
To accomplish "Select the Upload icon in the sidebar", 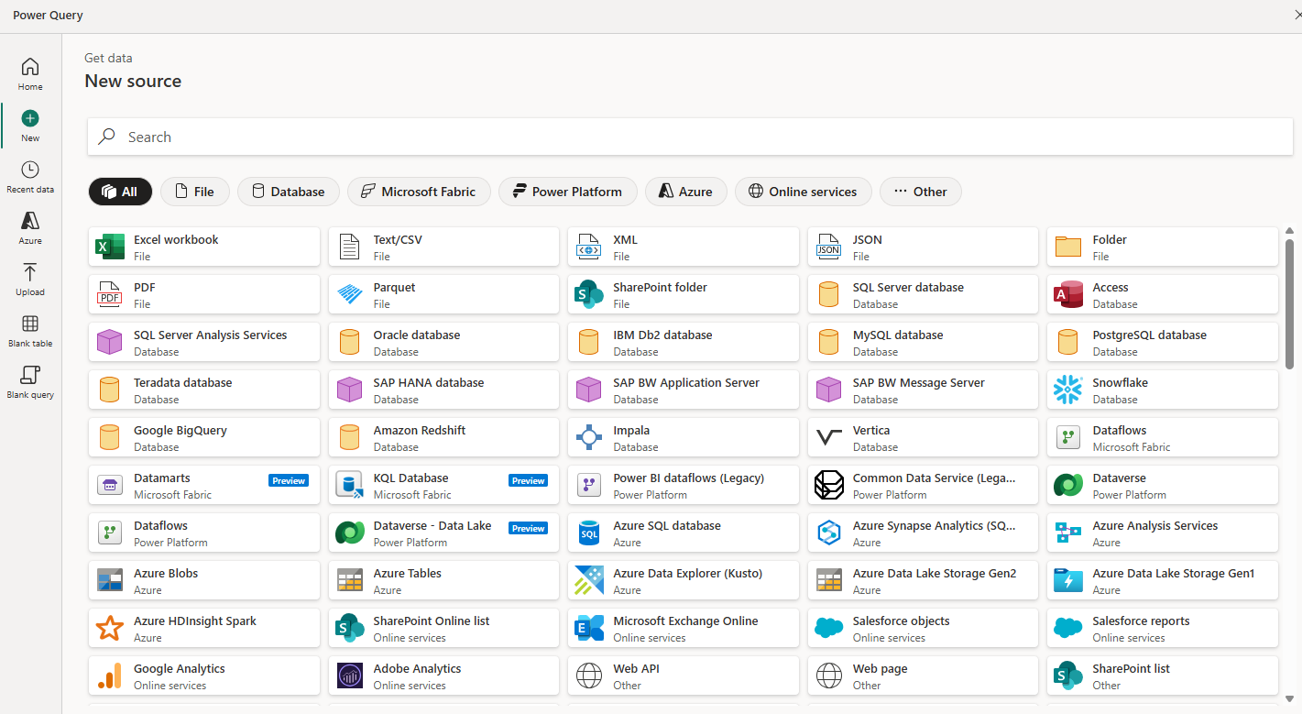I will pyautogui.click(x=29, y=280).
